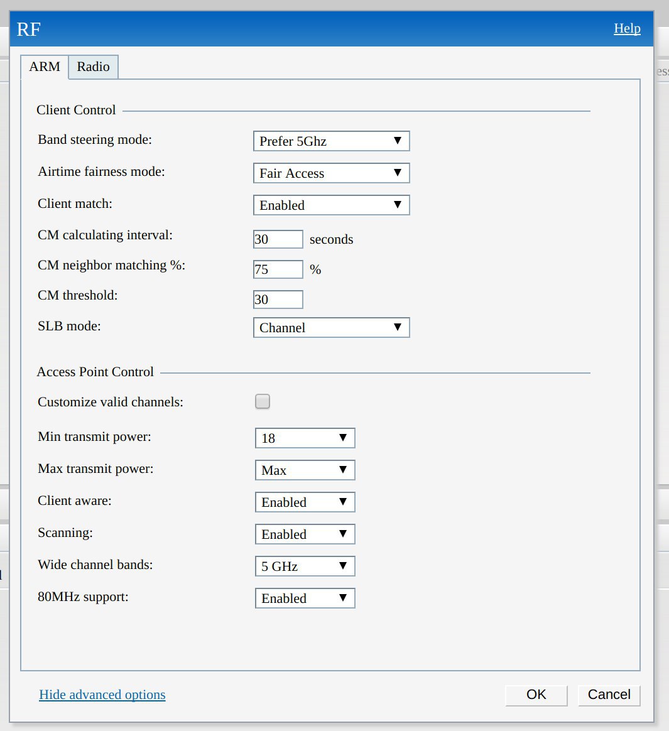Screen dimensions: 669x731
Task: Open Client aware dropdown
Action: click(305, 502)
